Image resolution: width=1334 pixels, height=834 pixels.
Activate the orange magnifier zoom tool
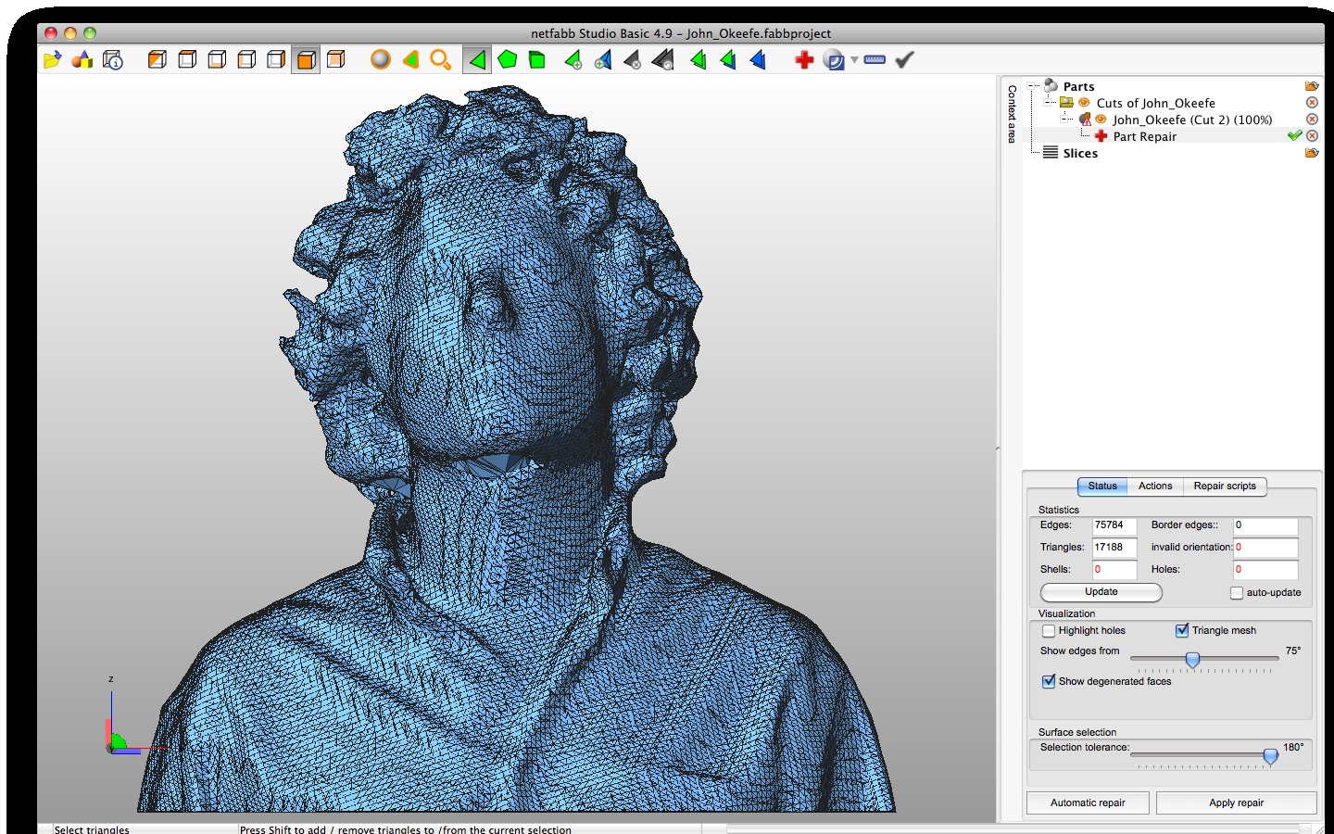441,60
